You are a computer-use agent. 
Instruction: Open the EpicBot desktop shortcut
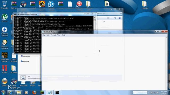pyautogui.click(x=33, y=84)
